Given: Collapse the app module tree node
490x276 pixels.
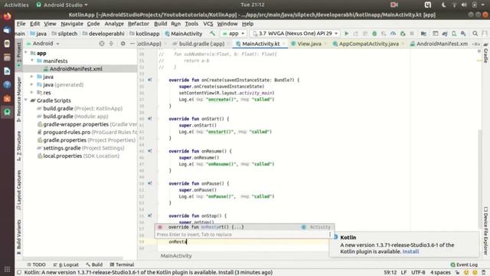Looking at the screenshot, I should tap(26, 53).
